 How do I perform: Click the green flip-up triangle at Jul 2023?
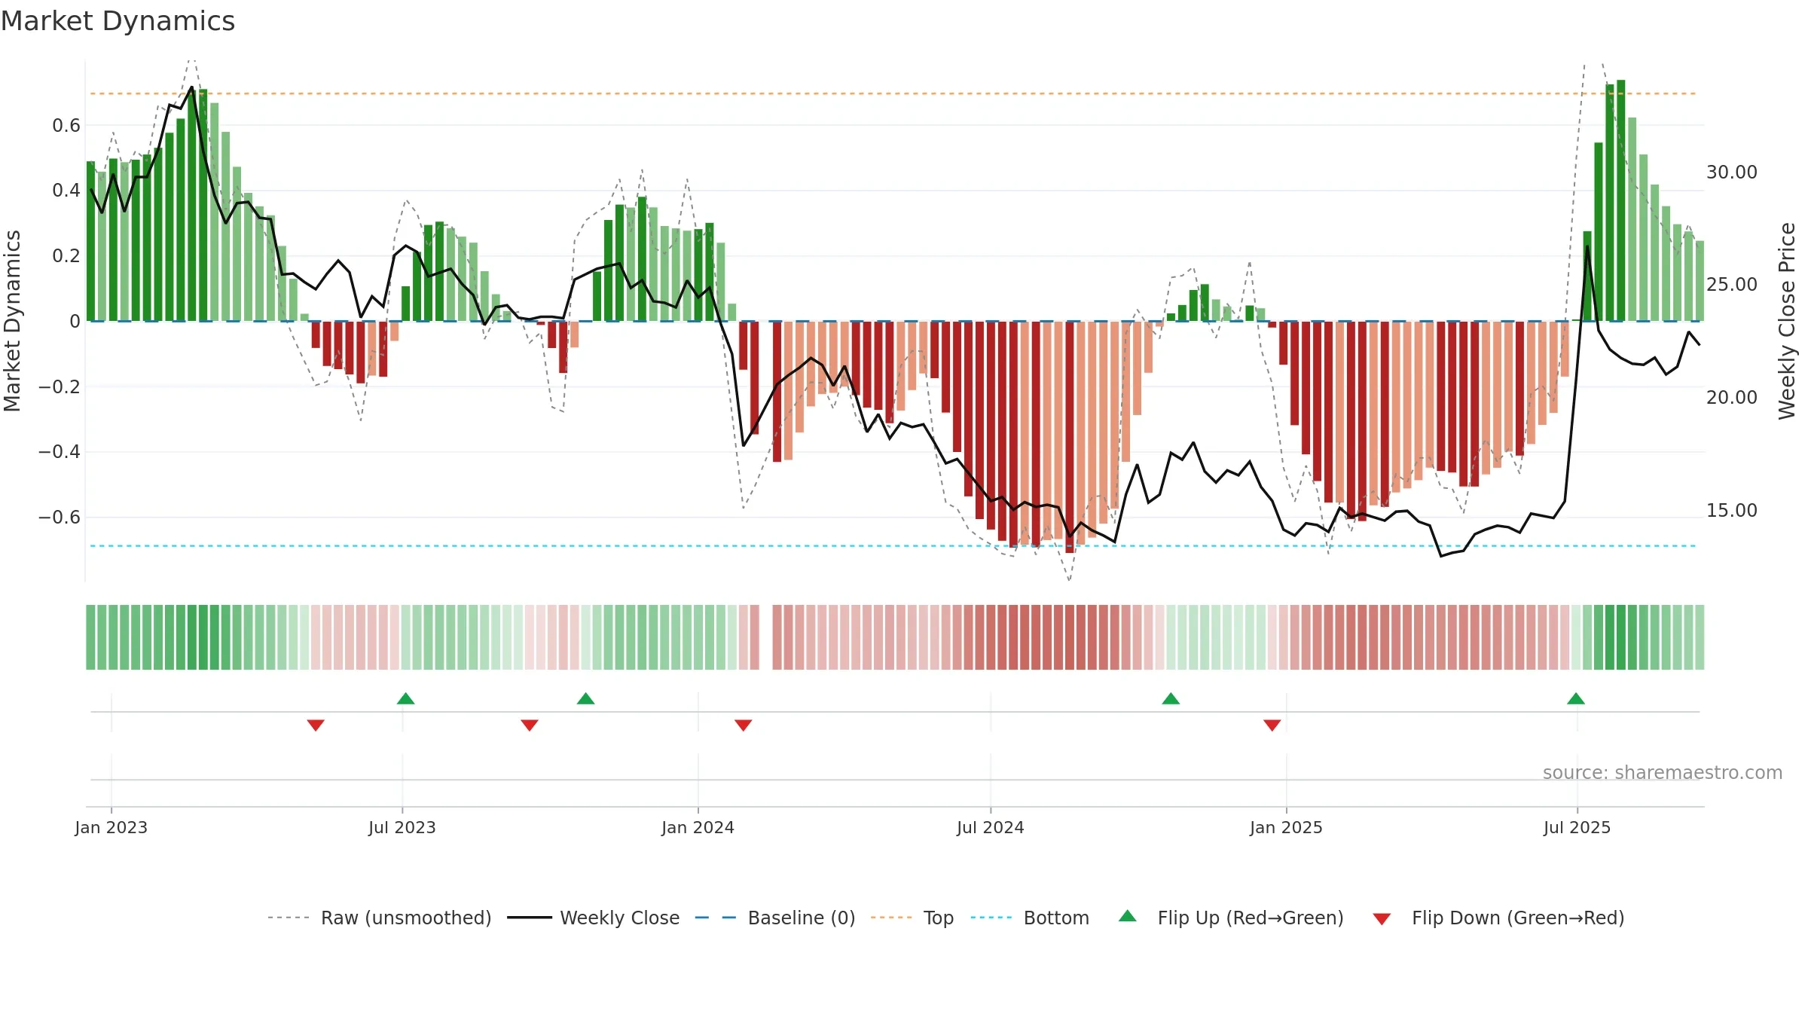(x=405, y=698)
